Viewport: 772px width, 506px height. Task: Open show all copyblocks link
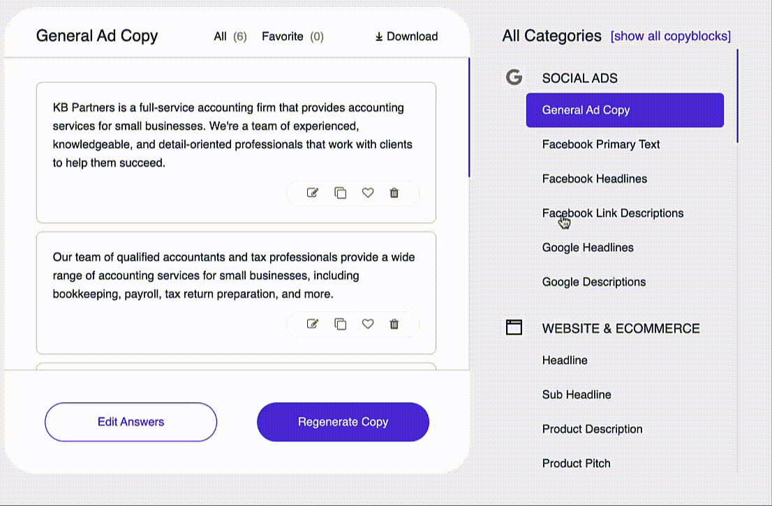[x=671, y=36]
